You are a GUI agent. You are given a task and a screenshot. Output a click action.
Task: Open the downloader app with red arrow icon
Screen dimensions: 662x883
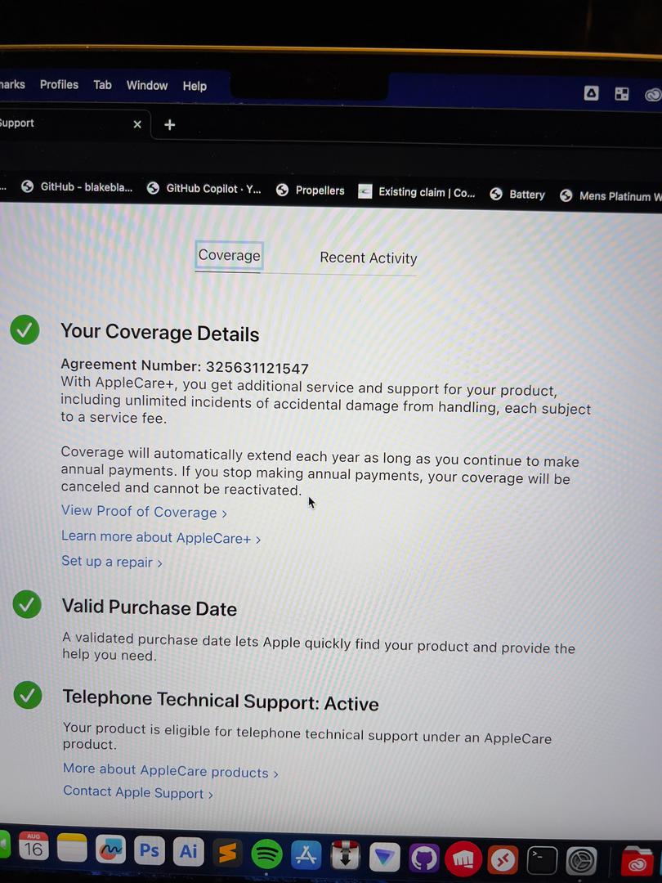345,856
